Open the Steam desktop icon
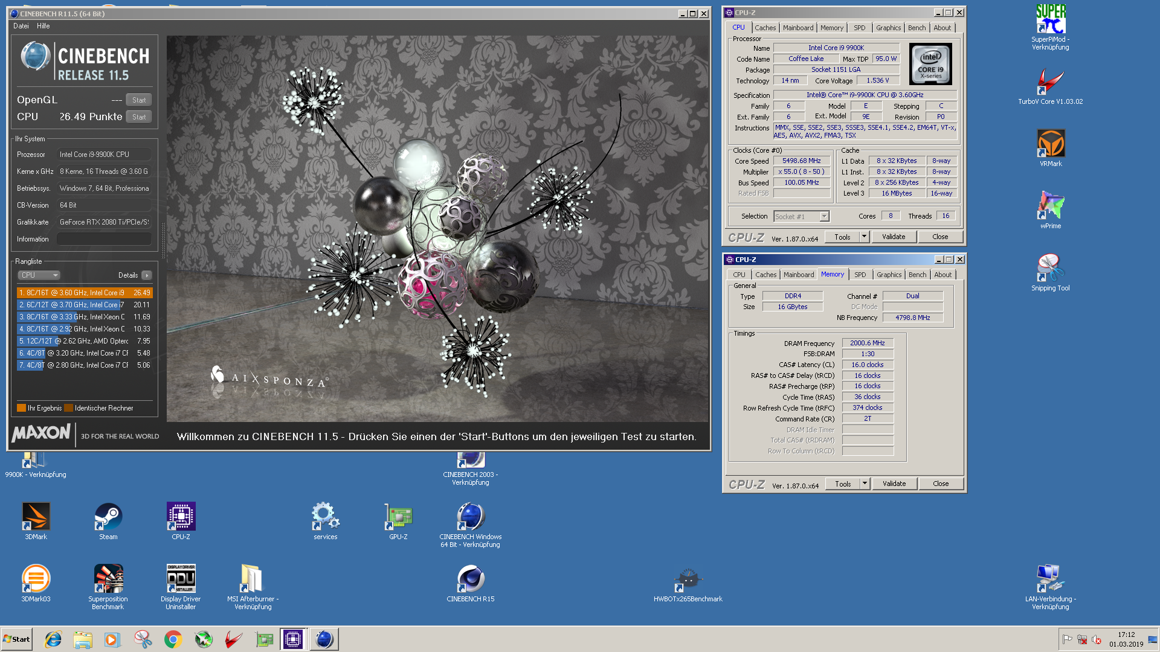This screenshot has height=652, width=1160. click(108, 521)
